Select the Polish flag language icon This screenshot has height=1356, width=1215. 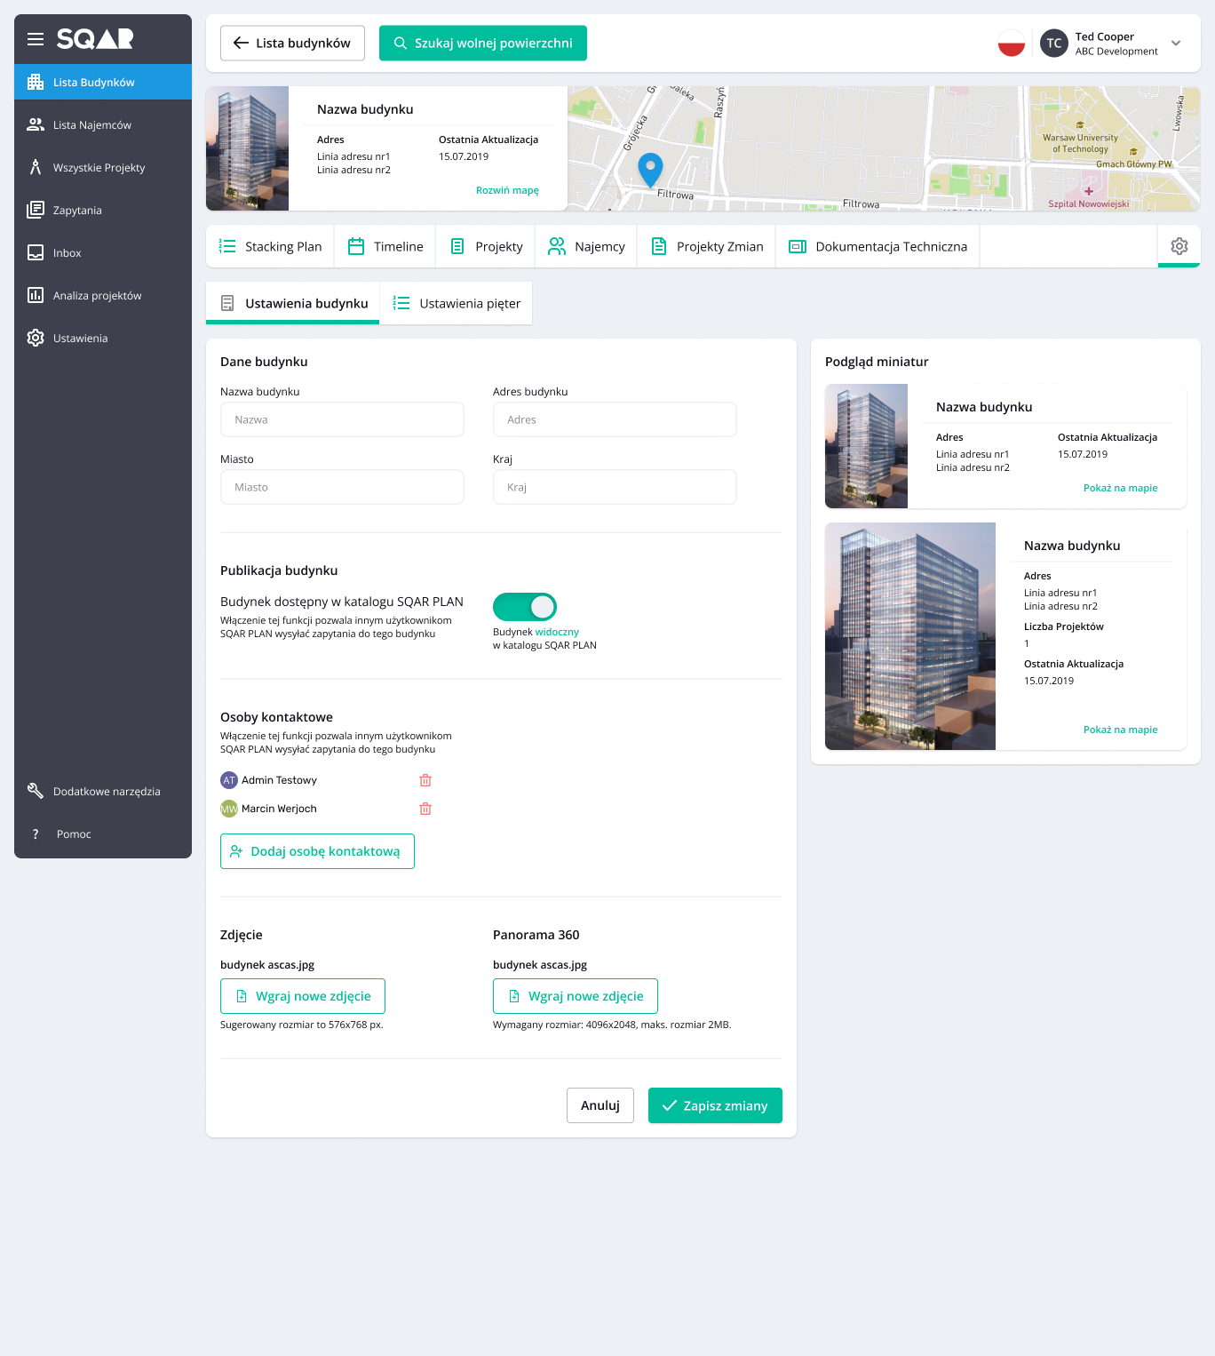(x=1011, y=44)
